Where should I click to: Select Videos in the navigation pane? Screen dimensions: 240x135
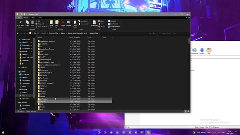(24, 93)
